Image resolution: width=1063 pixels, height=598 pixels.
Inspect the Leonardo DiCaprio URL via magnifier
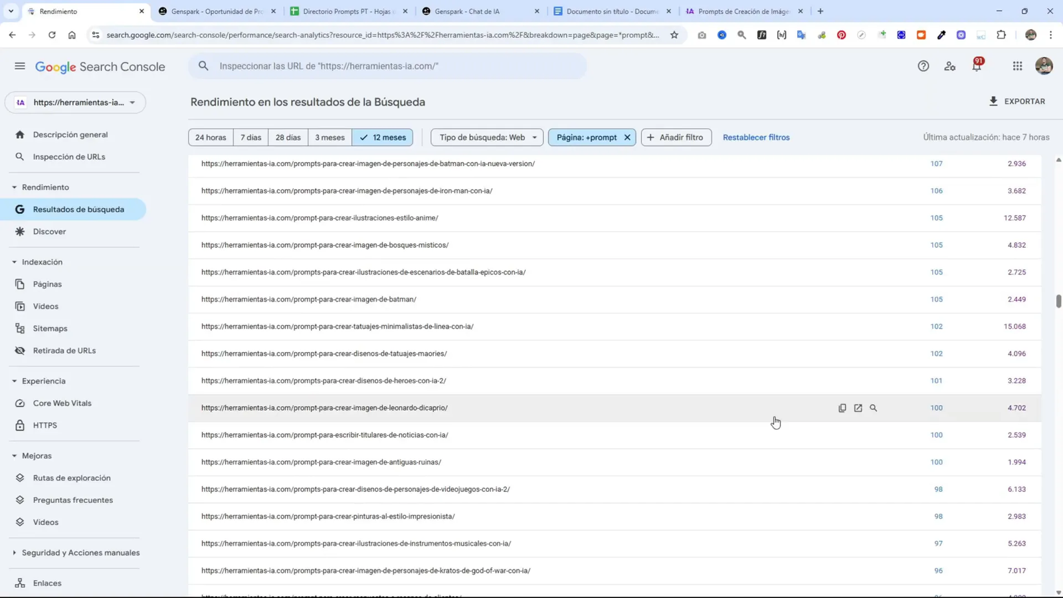click(x=874, y=407)
